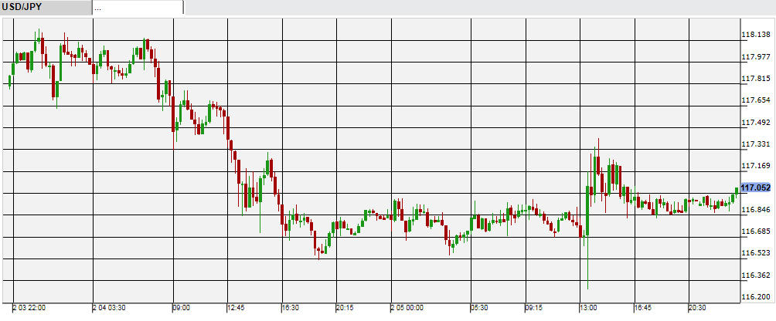Screen dimensions: 776x321
Task: Select the 13:00 time axis marker
Action: point(589,307)
